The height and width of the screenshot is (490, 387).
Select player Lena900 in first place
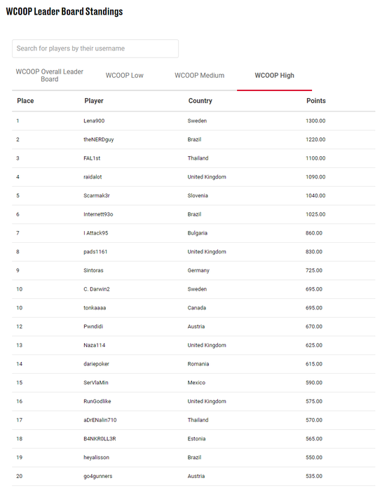pos(94,120)
